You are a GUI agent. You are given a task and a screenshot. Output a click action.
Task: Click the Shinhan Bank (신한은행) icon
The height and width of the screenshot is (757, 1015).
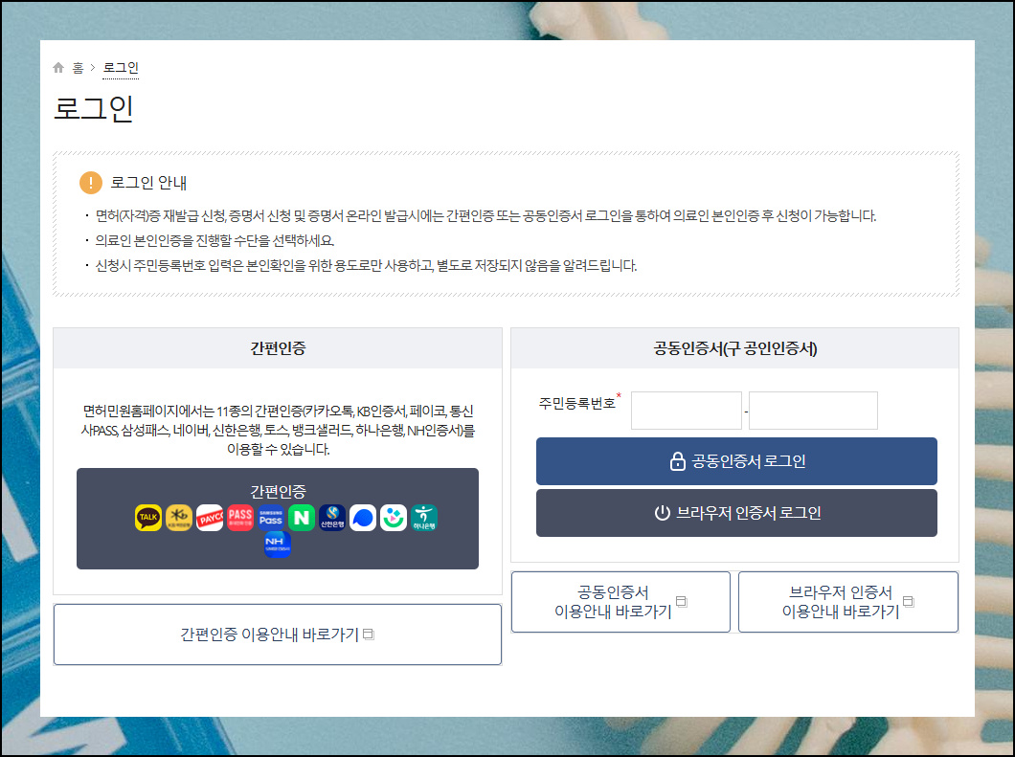(332, 518)
